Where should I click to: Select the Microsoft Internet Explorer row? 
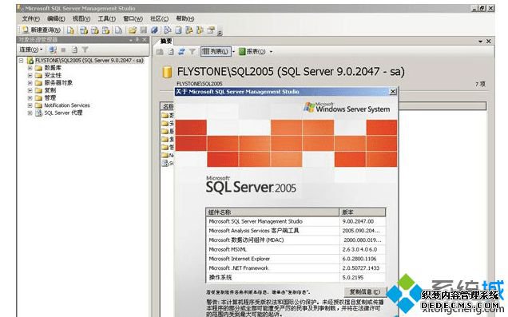pyautogui.click(x=296, y=259)
